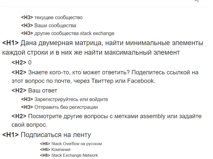Open 'другие сообщества stack exchange' heading

(x=74, y=33)
